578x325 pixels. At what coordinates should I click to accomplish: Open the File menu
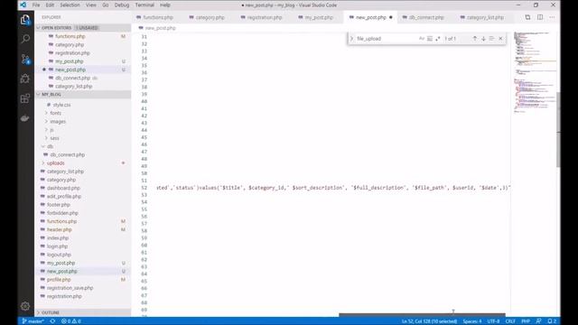(x=36, y=5)
